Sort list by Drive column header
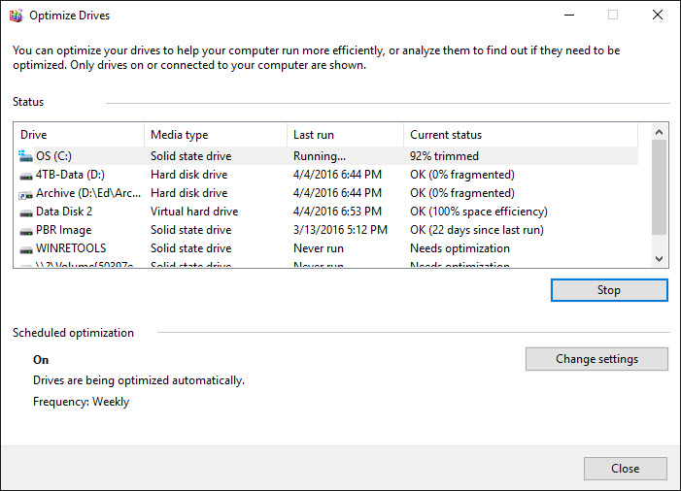Viewport: 681px width, 491px height. pyautogui.click(x=79, y=135)
